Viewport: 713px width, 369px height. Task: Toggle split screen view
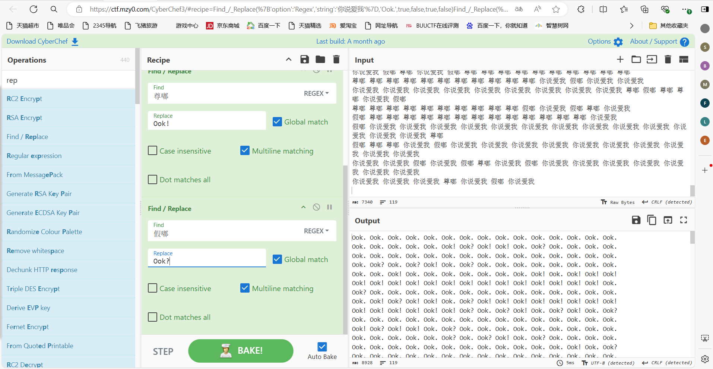(603, 9)
